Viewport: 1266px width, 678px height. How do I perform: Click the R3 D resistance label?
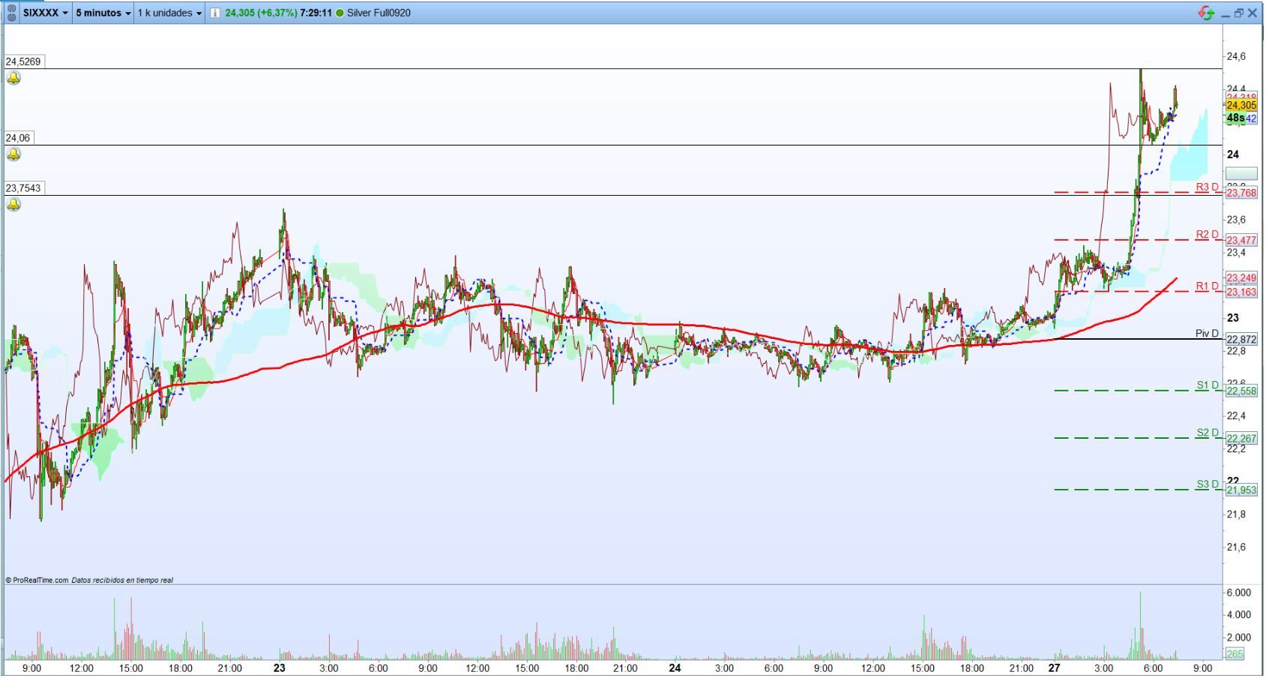tap(1207, 187)
